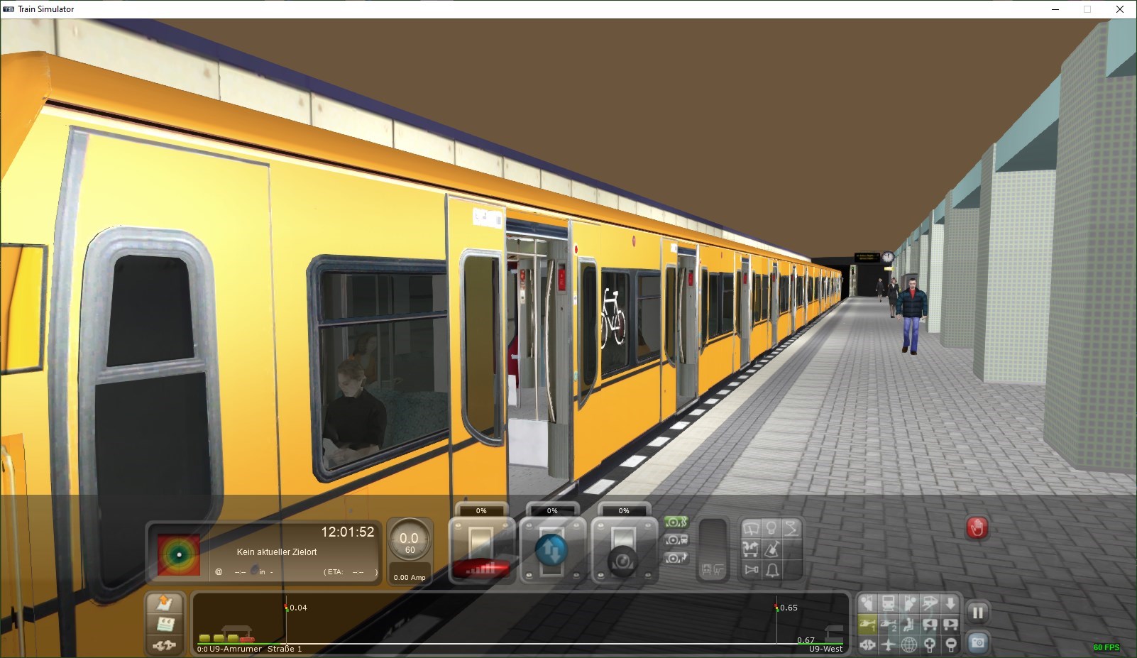Image resolution: width=1137 pixels, height=658 pixels.
Task: Click the 'Train Simulator' window title
Action: point(46,9)
